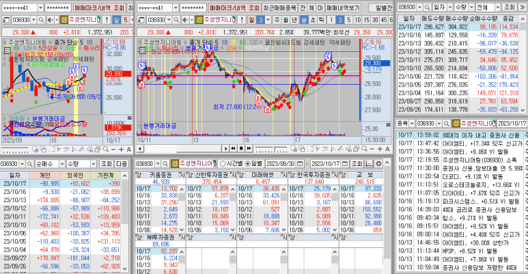
Task: Click the rewind button under middle chart
Action: [x=233, y=148]
